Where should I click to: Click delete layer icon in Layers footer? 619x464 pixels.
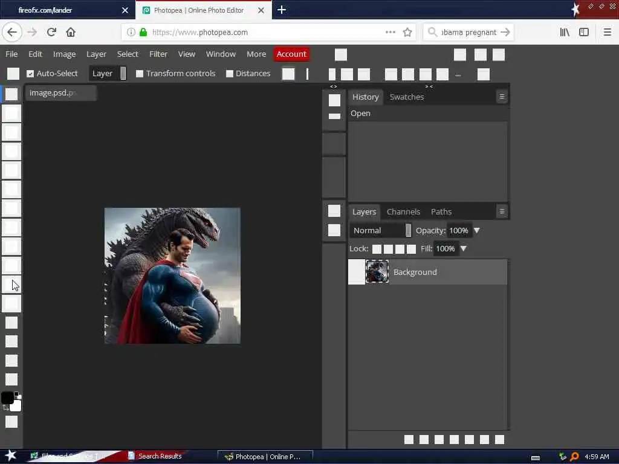pos(499,440)
